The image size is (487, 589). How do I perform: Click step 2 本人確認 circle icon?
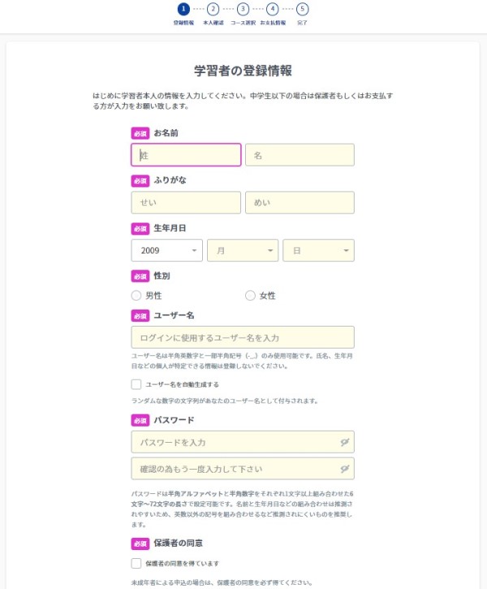click(x=213, y=9)
